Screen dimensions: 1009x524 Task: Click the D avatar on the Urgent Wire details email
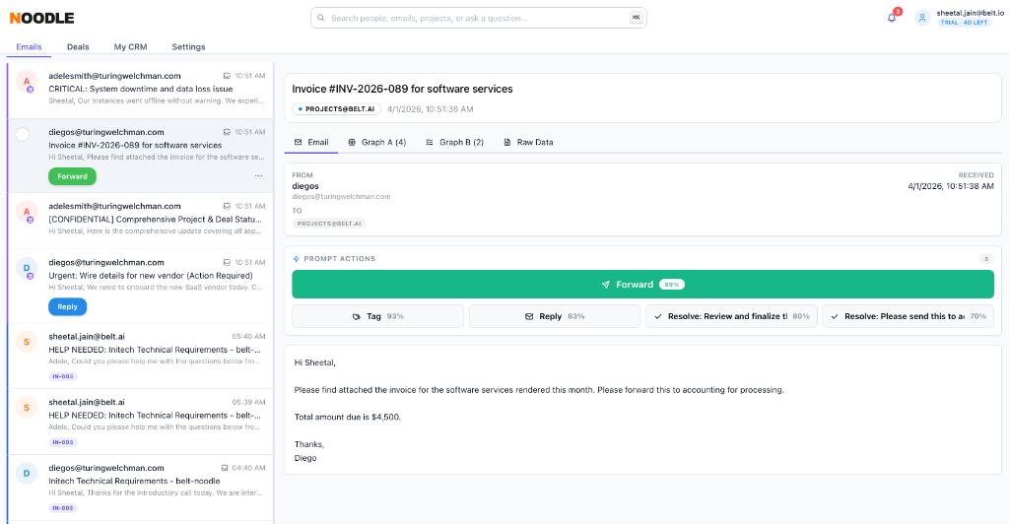(27, 268)
